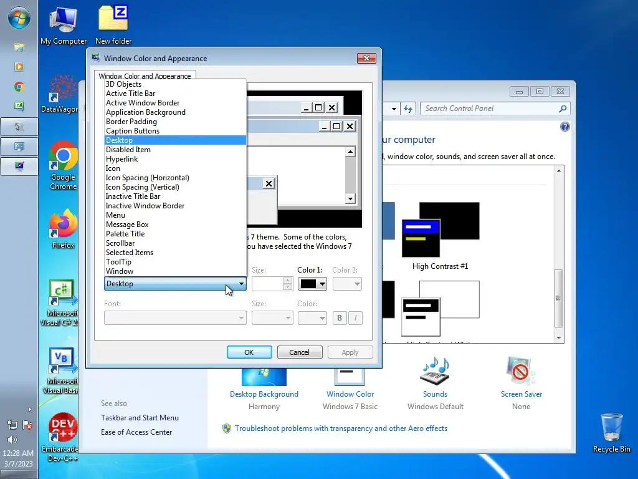Select ToolTip in the list

point(175,262)
